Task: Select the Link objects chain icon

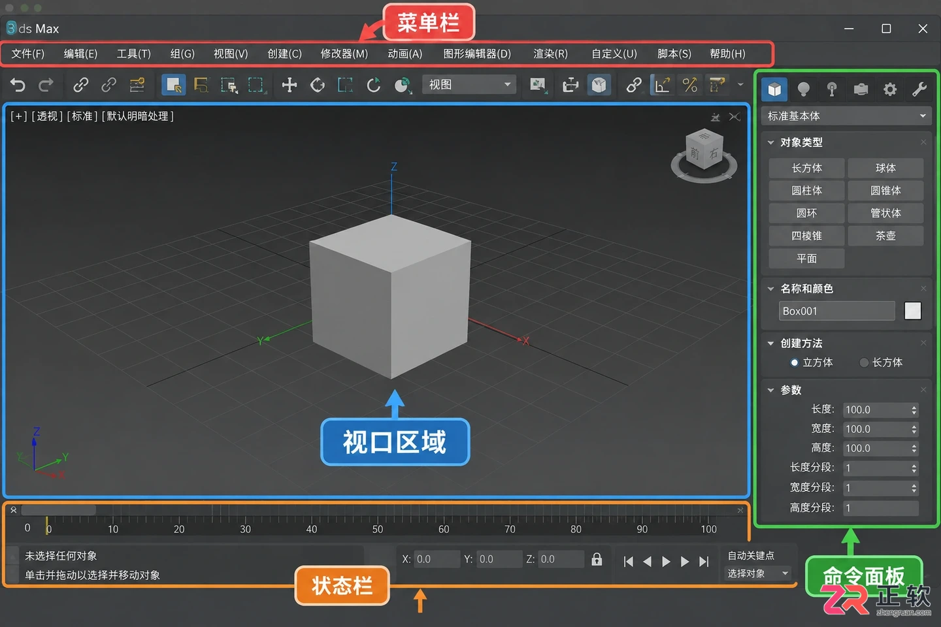Action: point(81,85)
